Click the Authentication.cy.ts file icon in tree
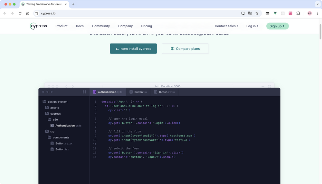 [52, 126]
